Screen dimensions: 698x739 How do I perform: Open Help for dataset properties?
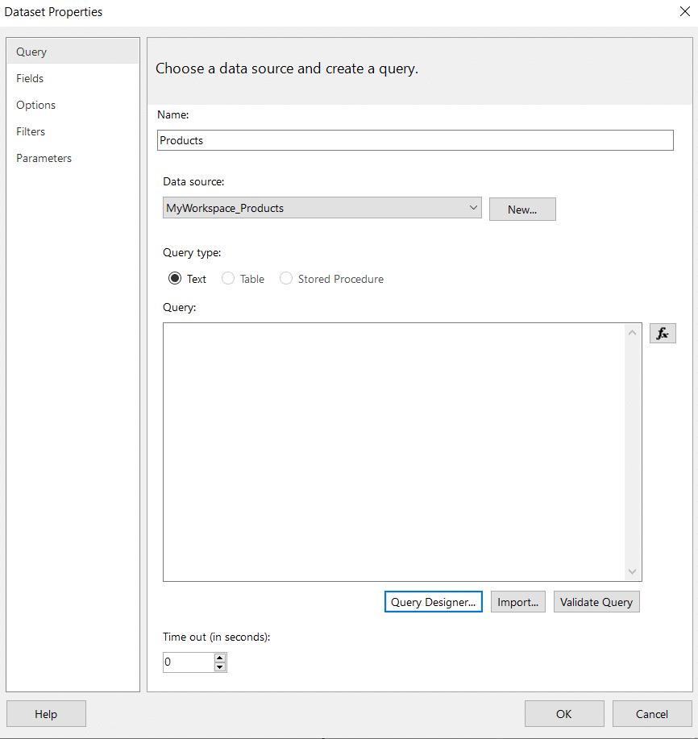(x=46, y=713)
